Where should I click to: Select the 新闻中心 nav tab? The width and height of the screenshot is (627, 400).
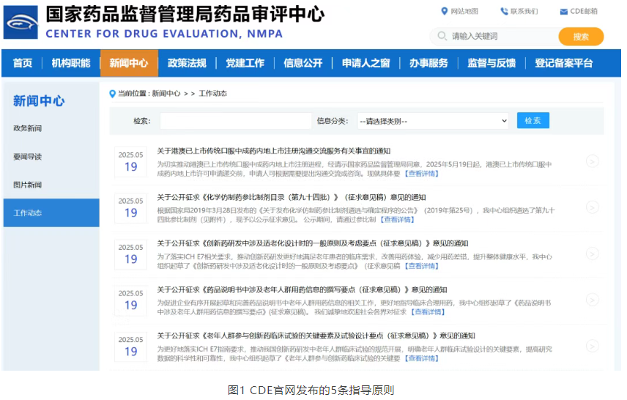129,63
